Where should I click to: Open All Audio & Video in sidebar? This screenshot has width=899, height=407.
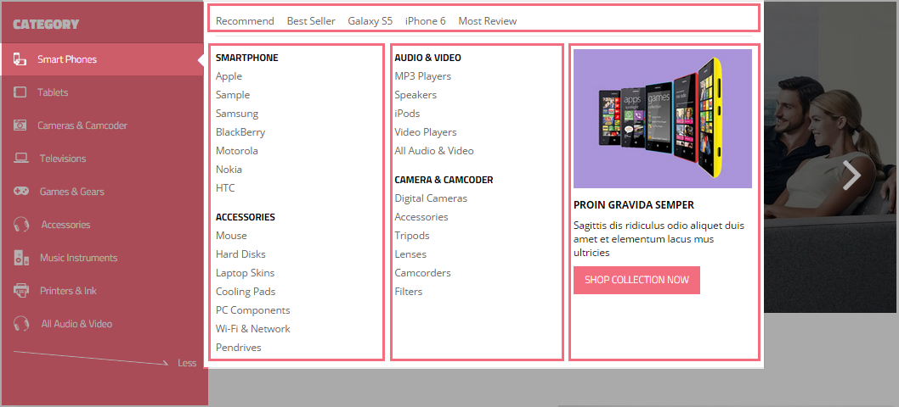point(76,324)
